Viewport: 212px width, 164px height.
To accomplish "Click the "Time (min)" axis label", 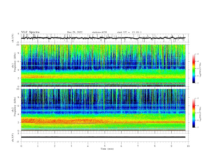I will (107, 149).
